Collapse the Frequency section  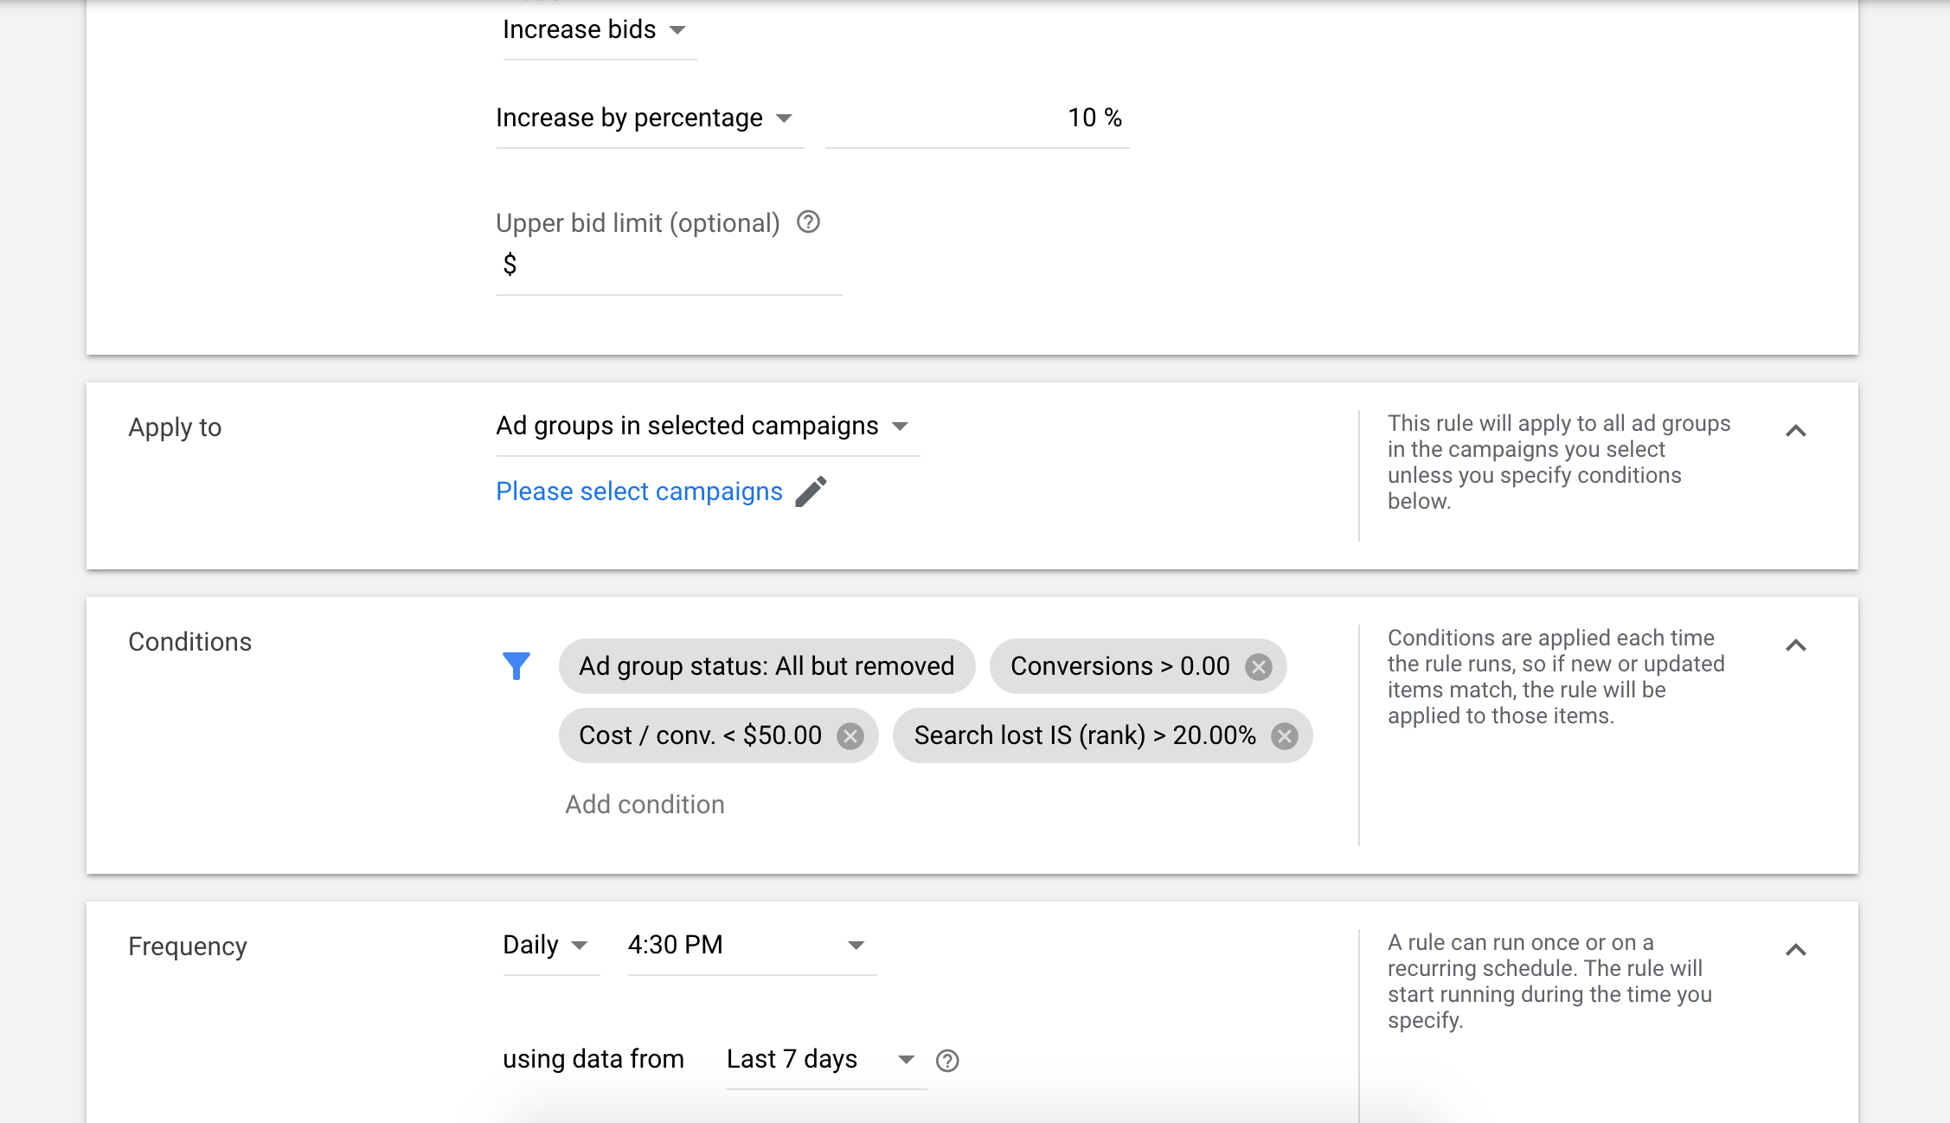[x=1796, y=949]
